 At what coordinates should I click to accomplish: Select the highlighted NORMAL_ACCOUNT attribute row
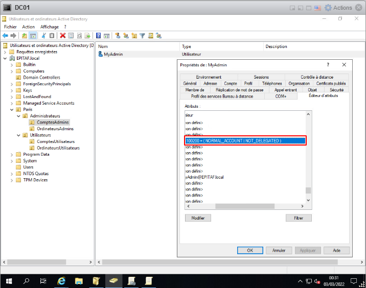tap(245, 140)
